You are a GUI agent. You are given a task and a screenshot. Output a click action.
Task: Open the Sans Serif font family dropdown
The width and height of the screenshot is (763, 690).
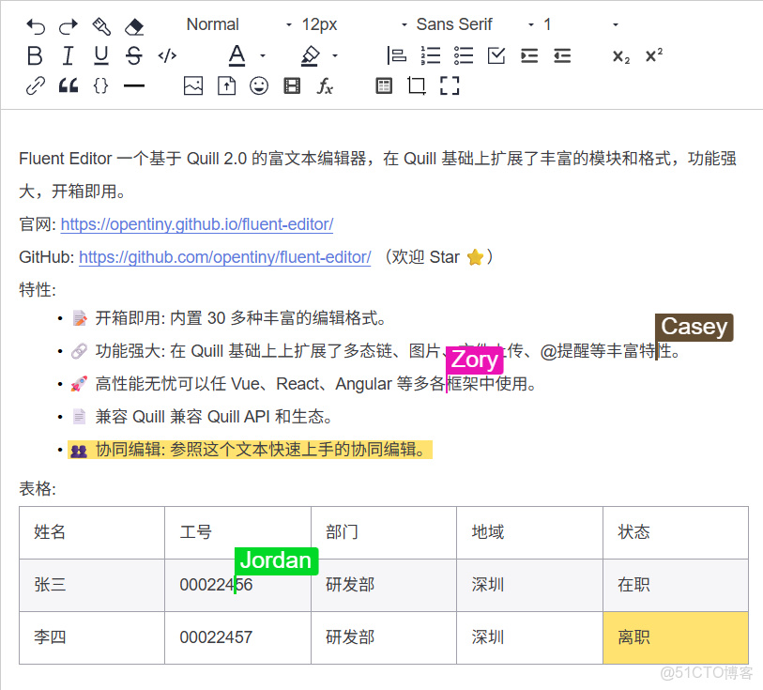(x=454, y=23)
